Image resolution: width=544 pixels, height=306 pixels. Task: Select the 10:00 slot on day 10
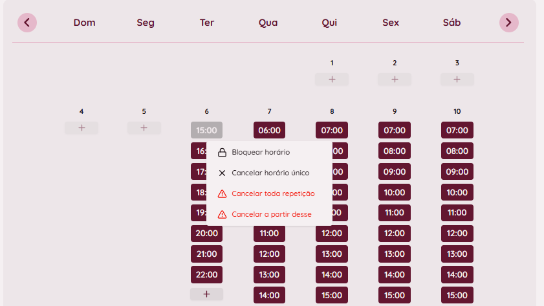click(457, 192)
